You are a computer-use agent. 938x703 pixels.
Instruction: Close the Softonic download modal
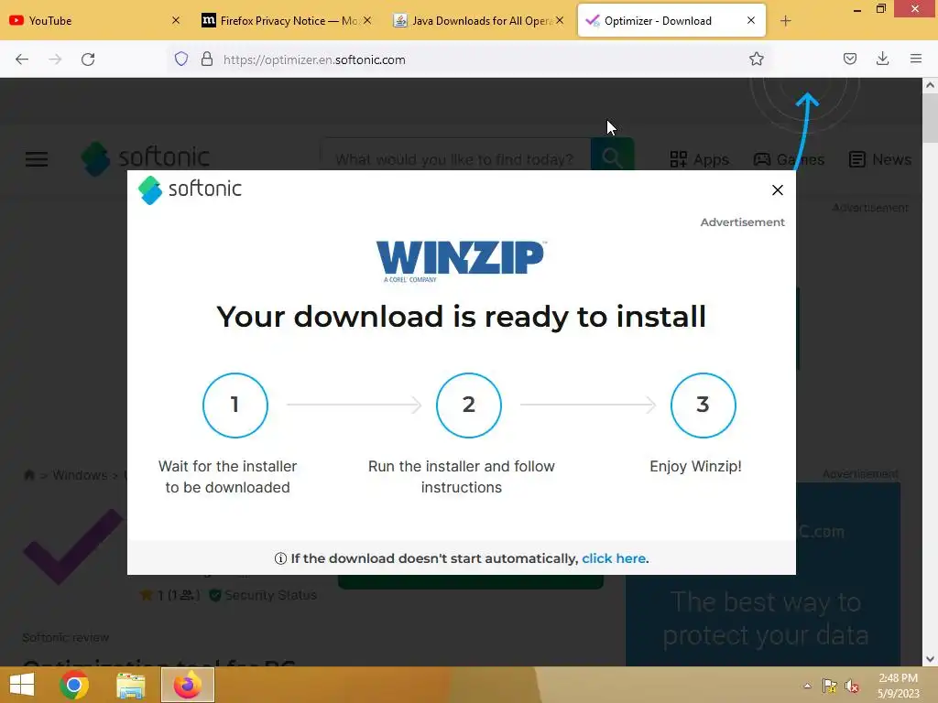777,190
